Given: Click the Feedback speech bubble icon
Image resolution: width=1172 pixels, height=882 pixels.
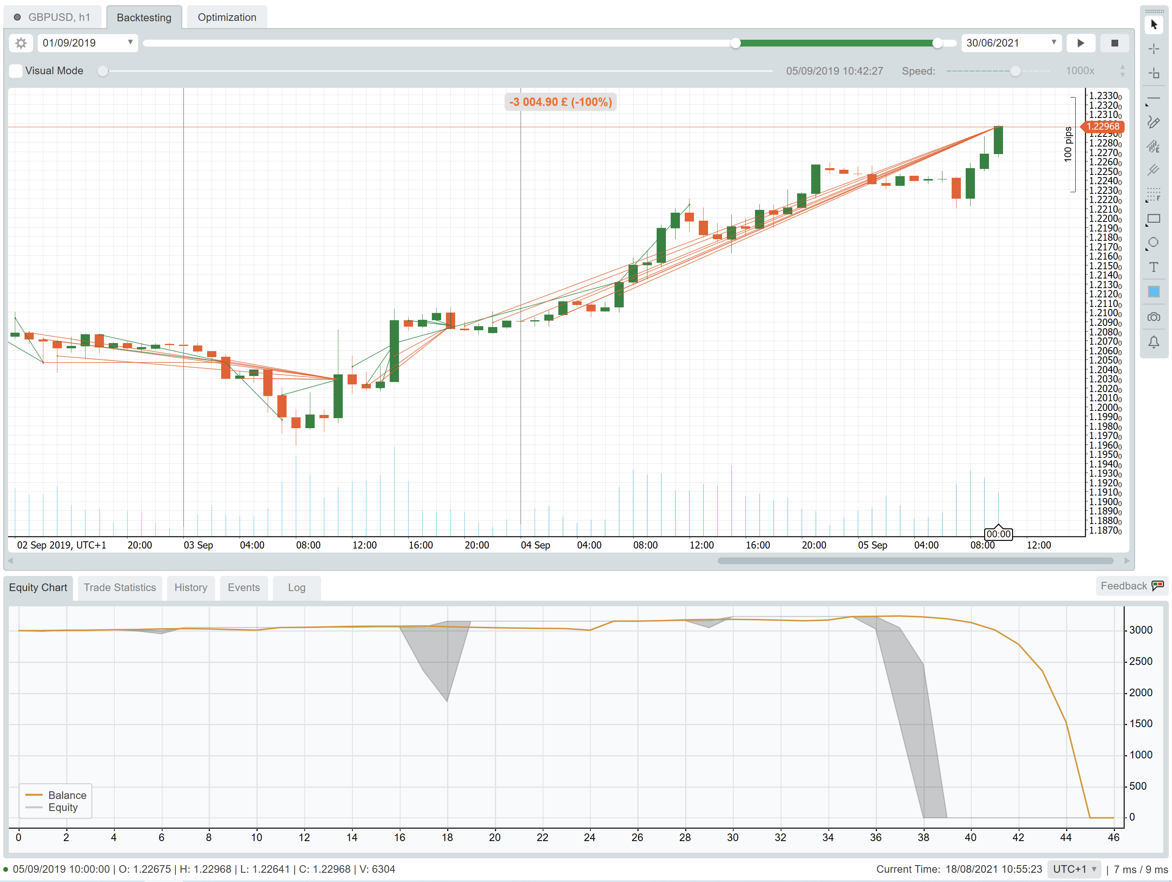Looking at the screenshot, I should coord(1158,585).
